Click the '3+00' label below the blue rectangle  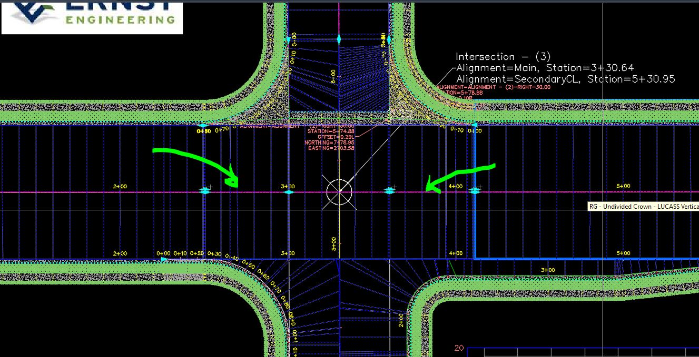(548, 270)
